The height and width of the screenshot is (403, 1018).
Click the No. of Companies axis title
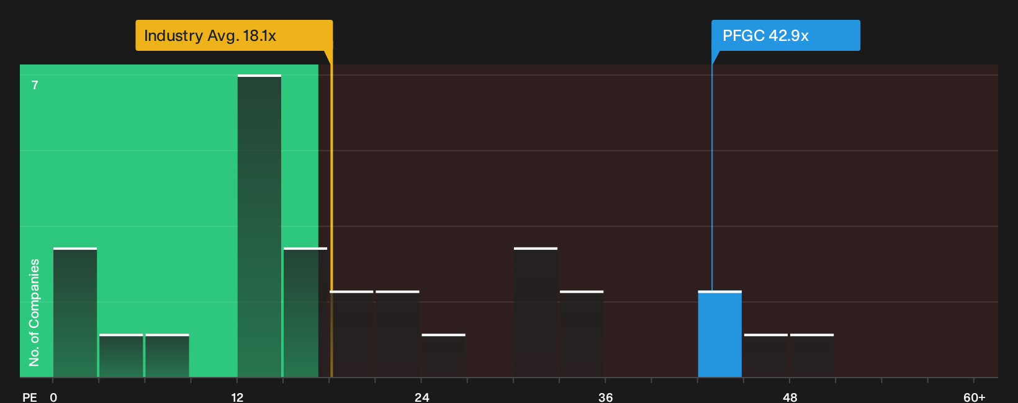(x=34, y=312)
